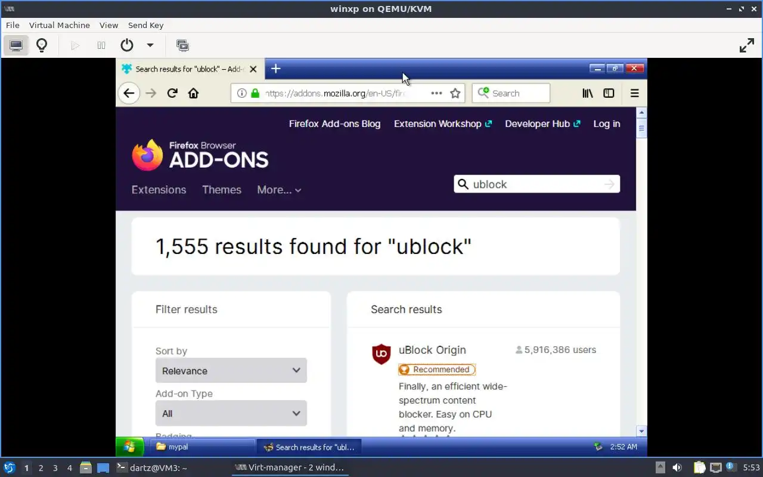Click page scrollbar down arrow
This screenshot has height=477, width=763.
tap(641, 431)
